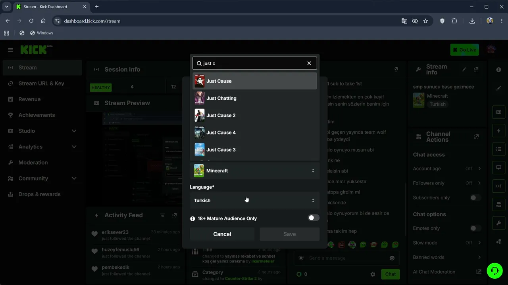Filter the Activity Feed
The image size is (508, 285).
(x=163, y=215)
